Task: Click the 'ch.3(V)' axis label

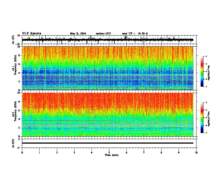Action: pos(13,143)
